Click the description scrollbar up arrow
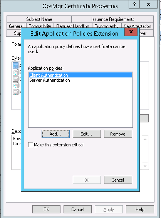161x218 pixels. (x=145, y=139)
